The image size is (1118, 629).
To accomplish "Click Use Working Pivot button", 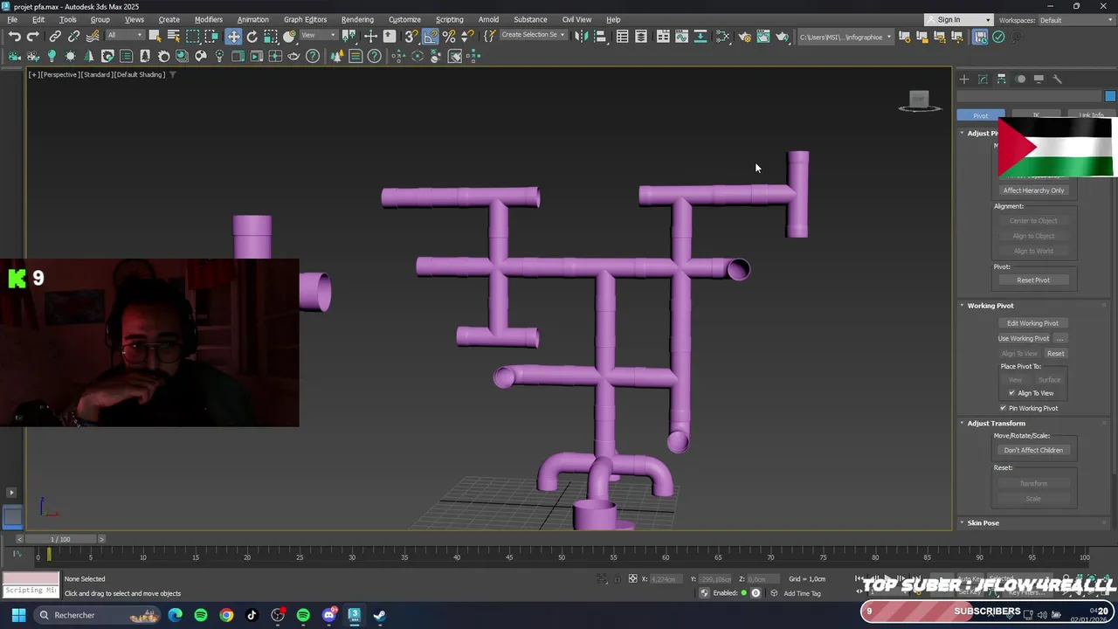I will pos(1024,339).
